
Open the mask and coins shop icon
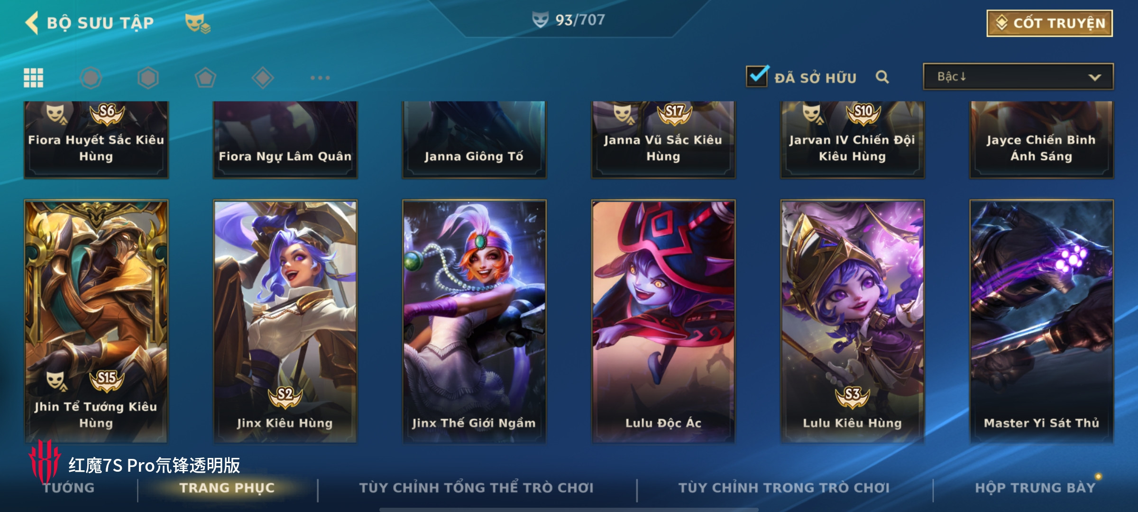coord(197,23)
